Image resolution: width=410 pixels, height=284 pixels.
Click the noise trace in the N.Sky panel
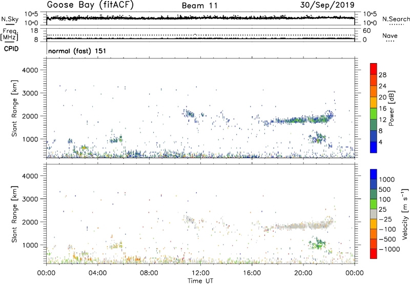click(x=200, y=17)
